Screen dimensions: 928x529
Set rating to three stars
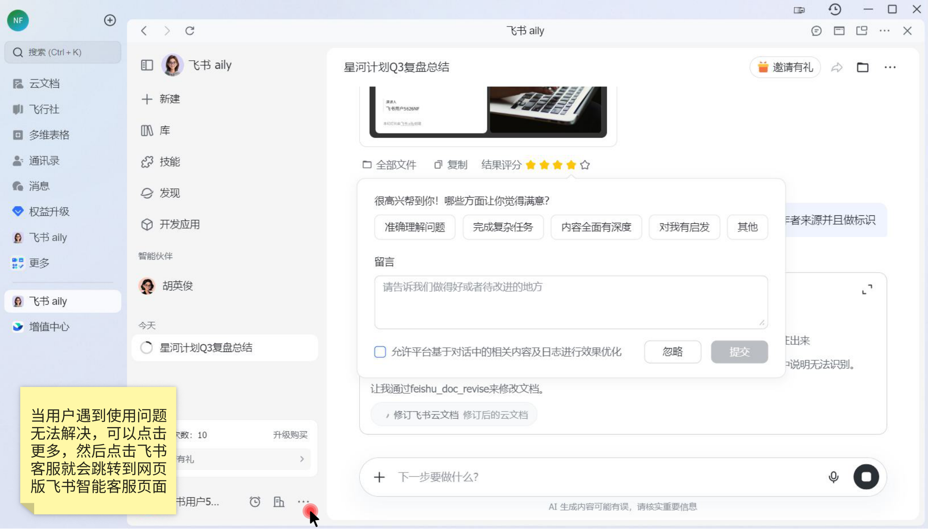point(557,165)
